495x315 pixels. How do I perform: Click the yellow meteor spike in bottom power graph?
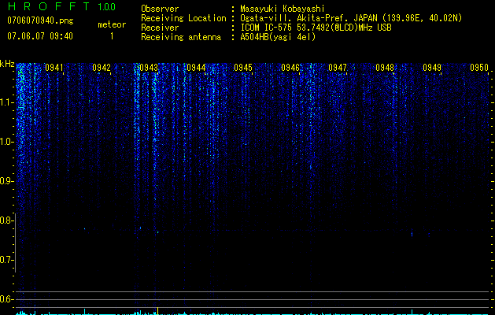pyautogui.click(x=157, y=311)
